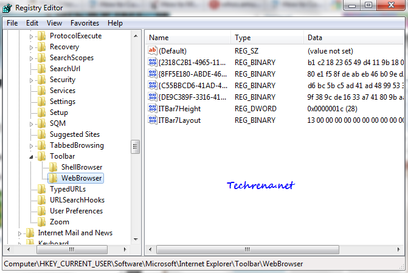Screen dimensions: 408x273
Task: Open the View menu
Action: click(54, 23)
